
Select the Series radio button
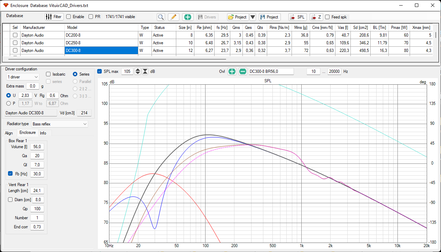point(75,74)
